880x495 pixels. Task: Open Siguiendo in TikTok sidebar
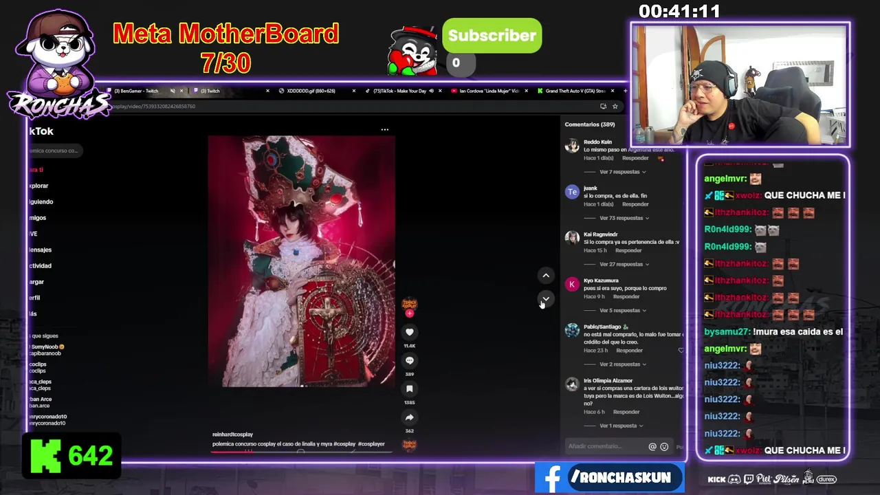tap(41, 201)
